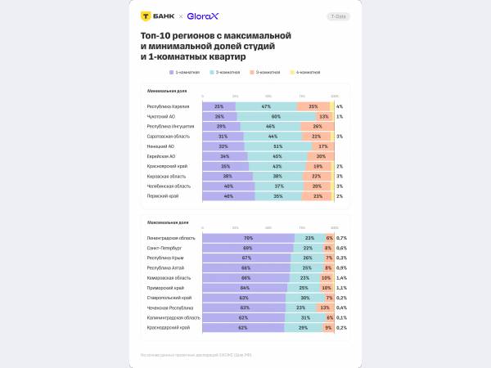Click the 70% bar for Ленинградская область

pos(248,237)
